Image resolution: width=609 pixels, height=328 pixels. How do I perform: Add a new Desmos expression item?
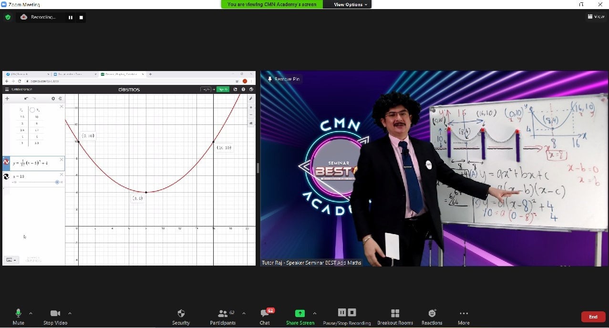click(x=7, y=99)
